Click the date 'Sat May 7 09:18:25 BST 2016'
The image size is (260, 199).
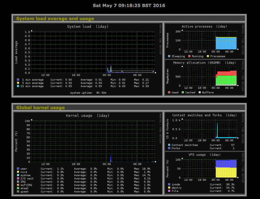pyautogui.click(x=129, y=5)
